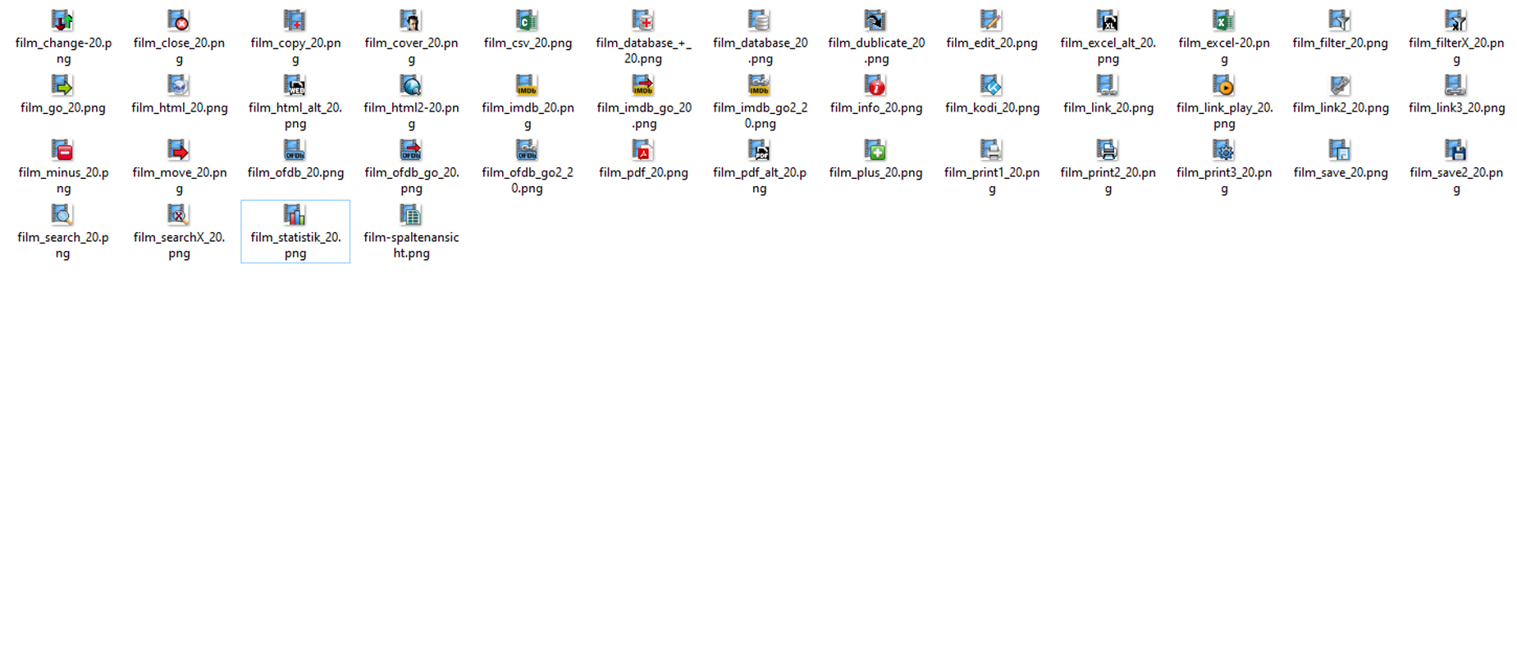Click the label film_pdf_20.png
Viewport: 1517px width, 656px height.
pos(643,172)
